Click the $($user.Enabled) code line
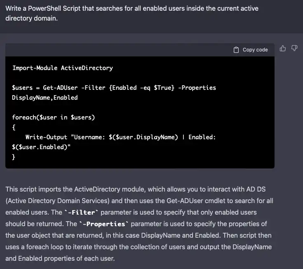Screen dimensions: 303x269 click(x=41, y=147)
